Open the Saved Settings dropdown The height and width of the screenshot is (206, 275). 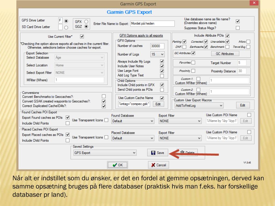[x=105, y=153]
